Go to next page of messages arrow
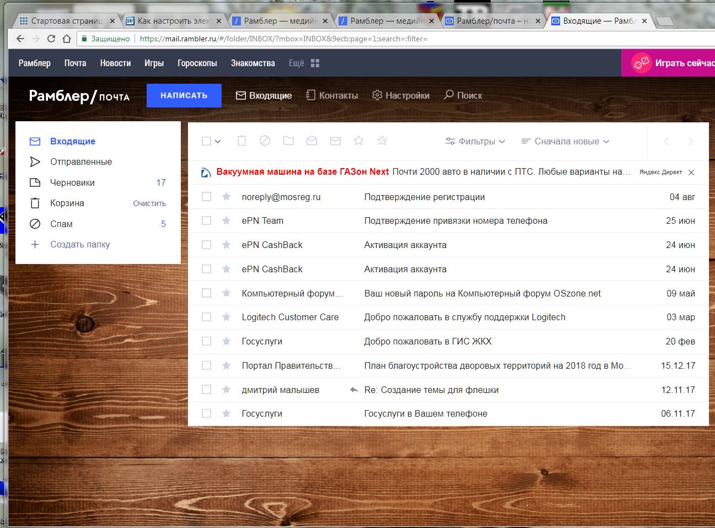The image size is (715, 528). pos(690,142)
